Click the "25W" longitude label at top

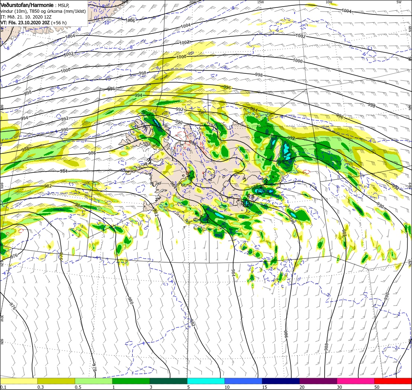(125, 2)
